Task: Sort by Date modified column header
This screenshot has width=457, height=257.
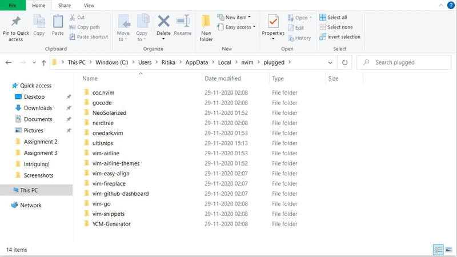Action: click(x=223, y=78)
